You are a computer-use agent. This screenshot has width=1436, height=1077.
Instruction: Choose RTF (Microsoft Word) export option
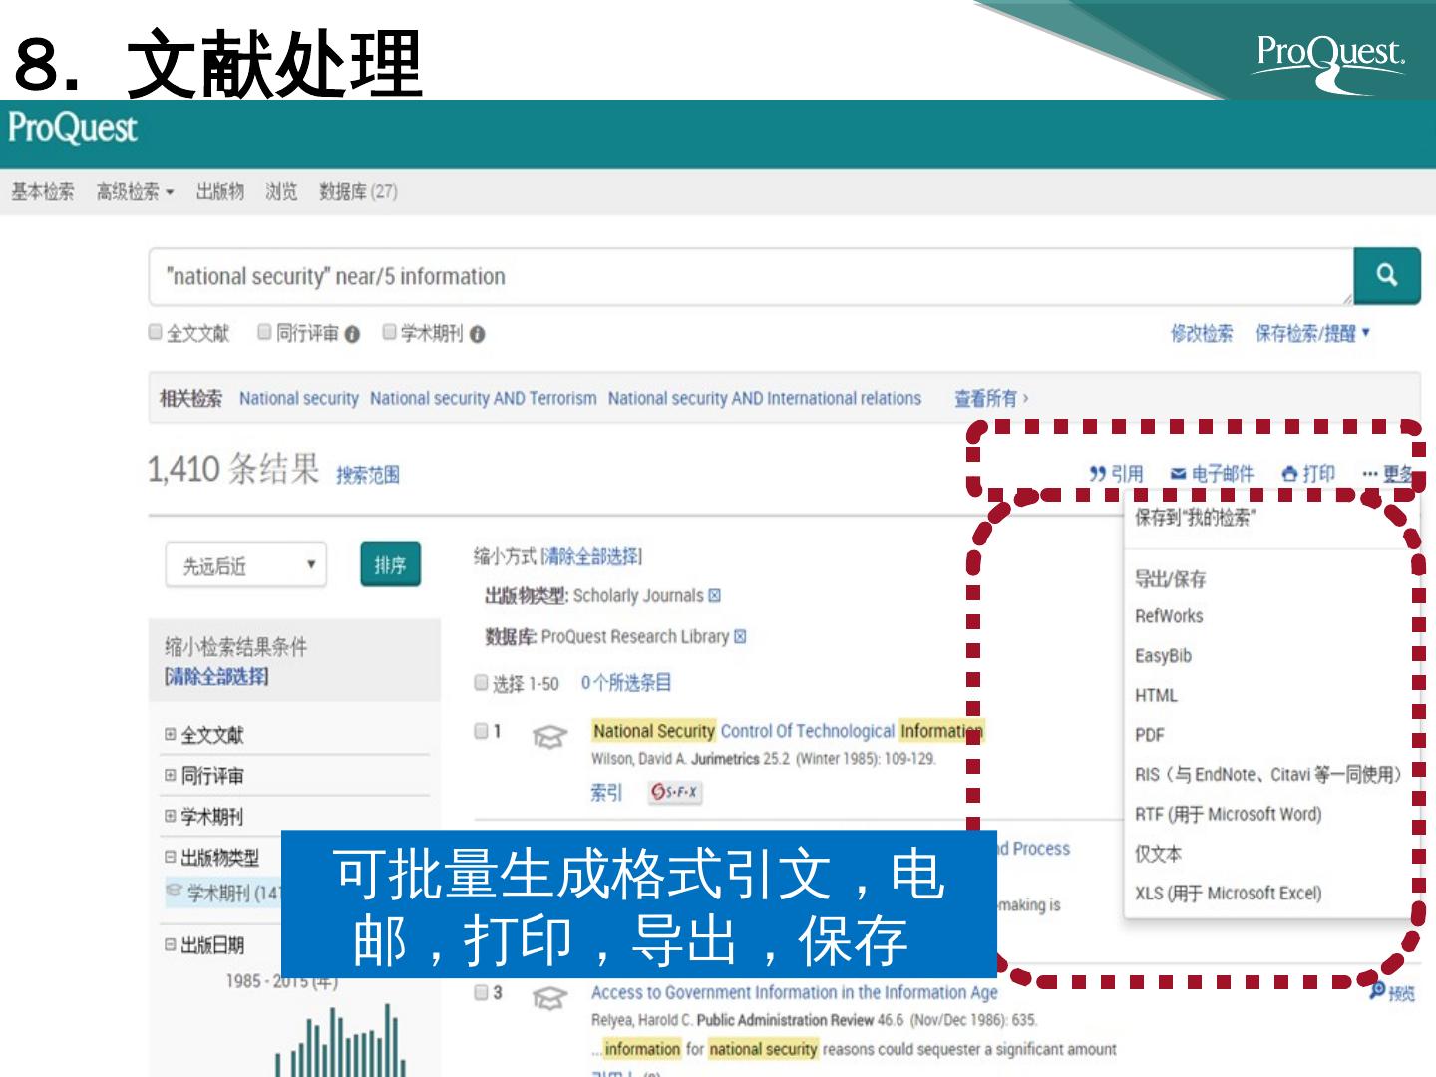click(x=1228, y=814)
